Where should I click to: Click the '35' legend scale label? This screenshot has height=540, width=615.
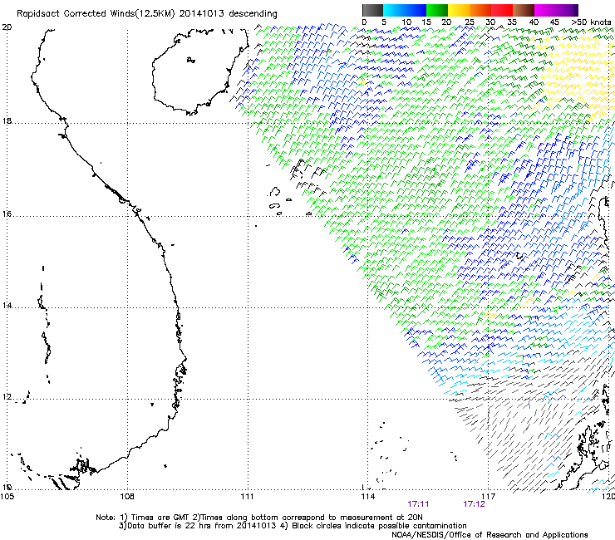tap(511, 22)
